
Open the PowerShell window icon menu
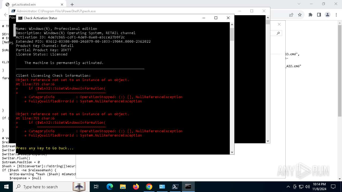pos(13,11)
